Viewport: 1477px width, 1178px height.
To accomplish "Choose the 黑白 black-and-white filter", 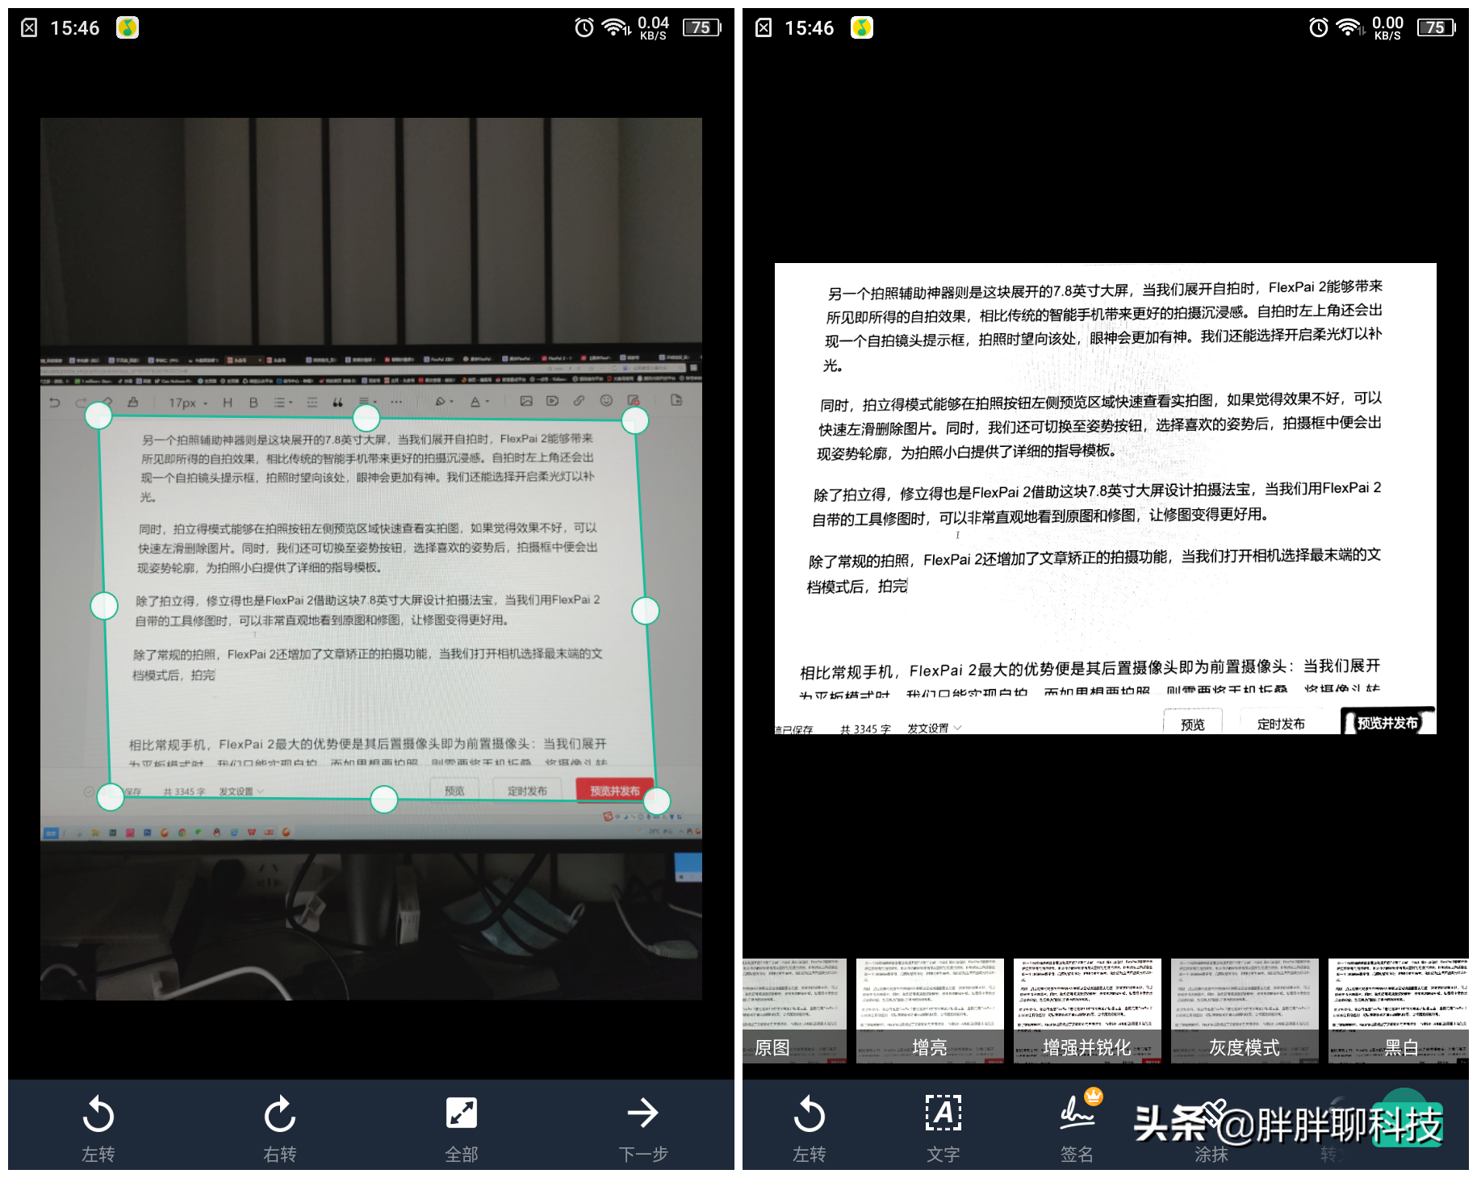I will coord(1399,1011).
